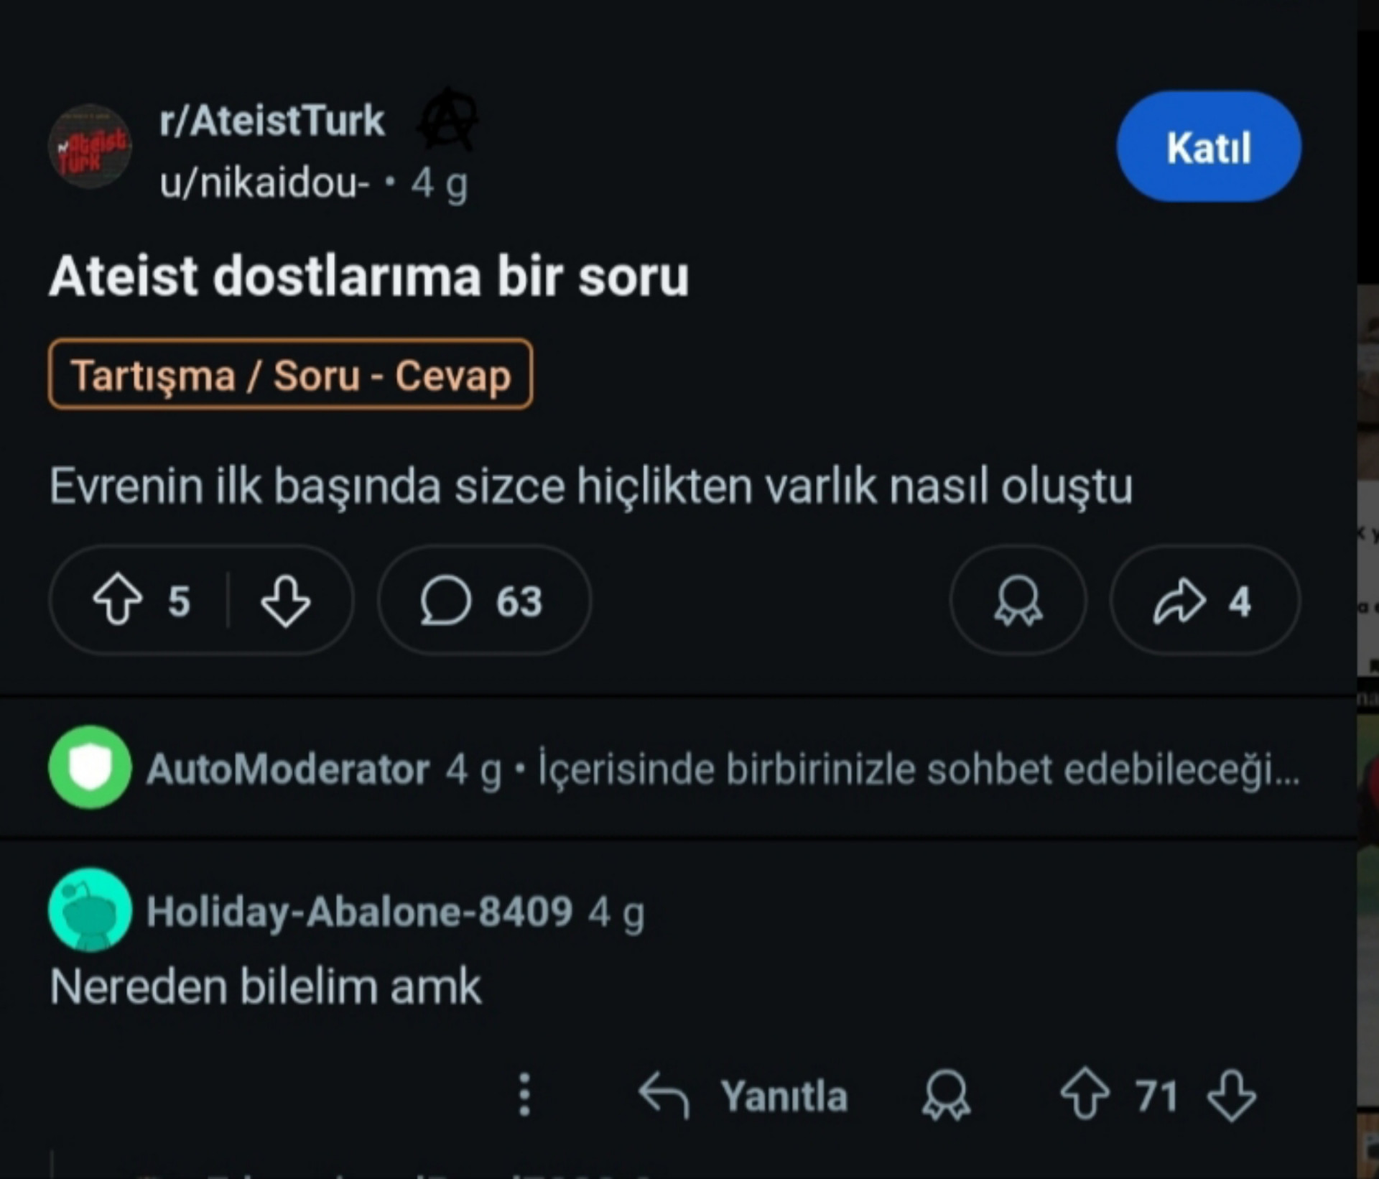View the u/nikaidou- user profile
The height and width of the screenshot is (1179, 1379).
pos(264,182)
